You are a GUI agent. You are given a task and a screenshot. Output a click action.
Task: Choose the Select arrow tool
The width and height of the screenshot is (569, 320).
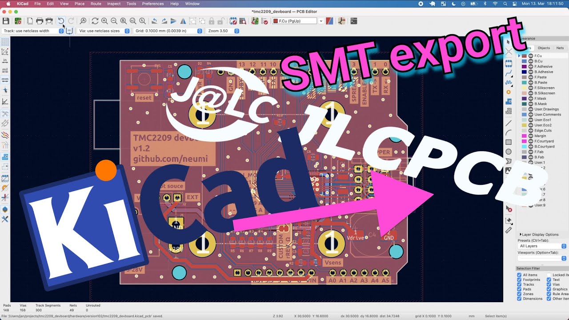click(x=509, y=42)
